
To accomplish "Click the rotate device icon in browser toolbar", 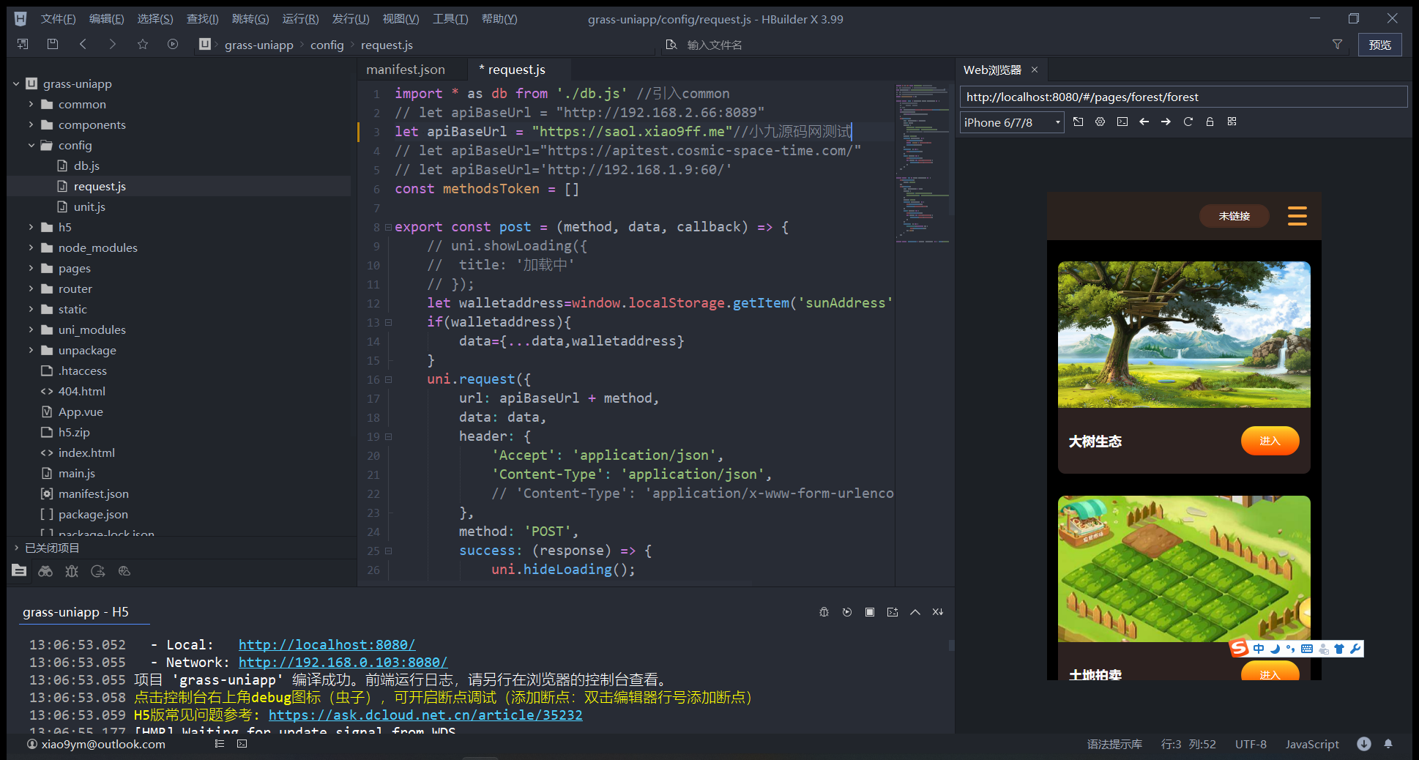I will point(1079,122).
